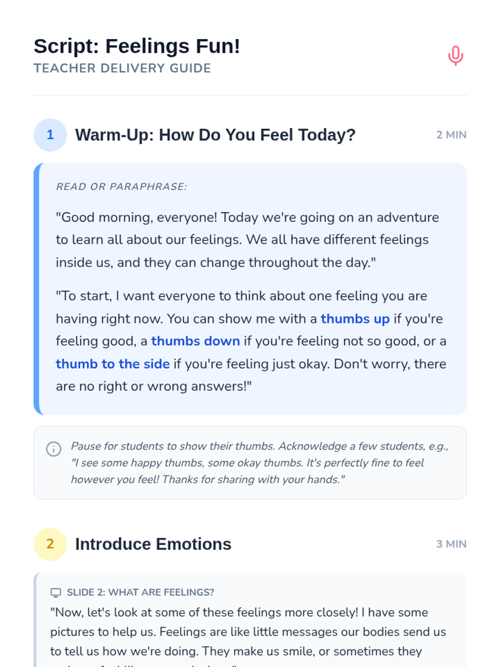500x667 pixels.
Task: Select the "Introduce Emotions" section heading
Action: pos(153,544)
